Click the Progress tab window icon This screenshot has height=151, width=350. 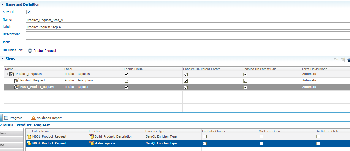point(6,118)
